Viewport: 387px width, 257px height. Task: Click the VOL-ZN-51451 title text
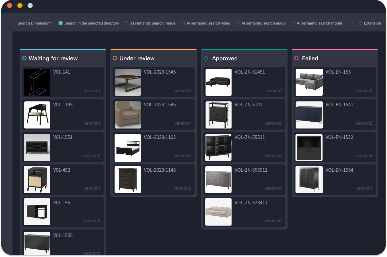(250, 72)
